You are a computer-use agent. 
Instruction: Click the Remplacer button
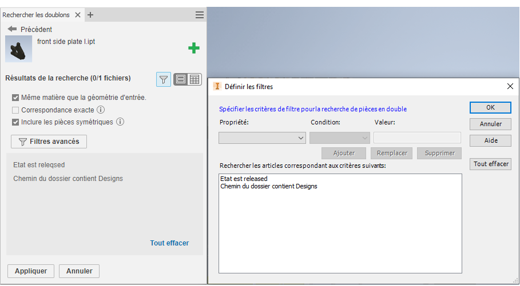coord(392,153)
